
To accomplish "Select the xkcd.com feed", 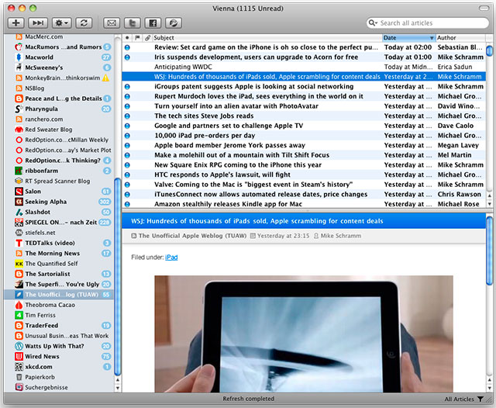I will [x=59, y=367].
